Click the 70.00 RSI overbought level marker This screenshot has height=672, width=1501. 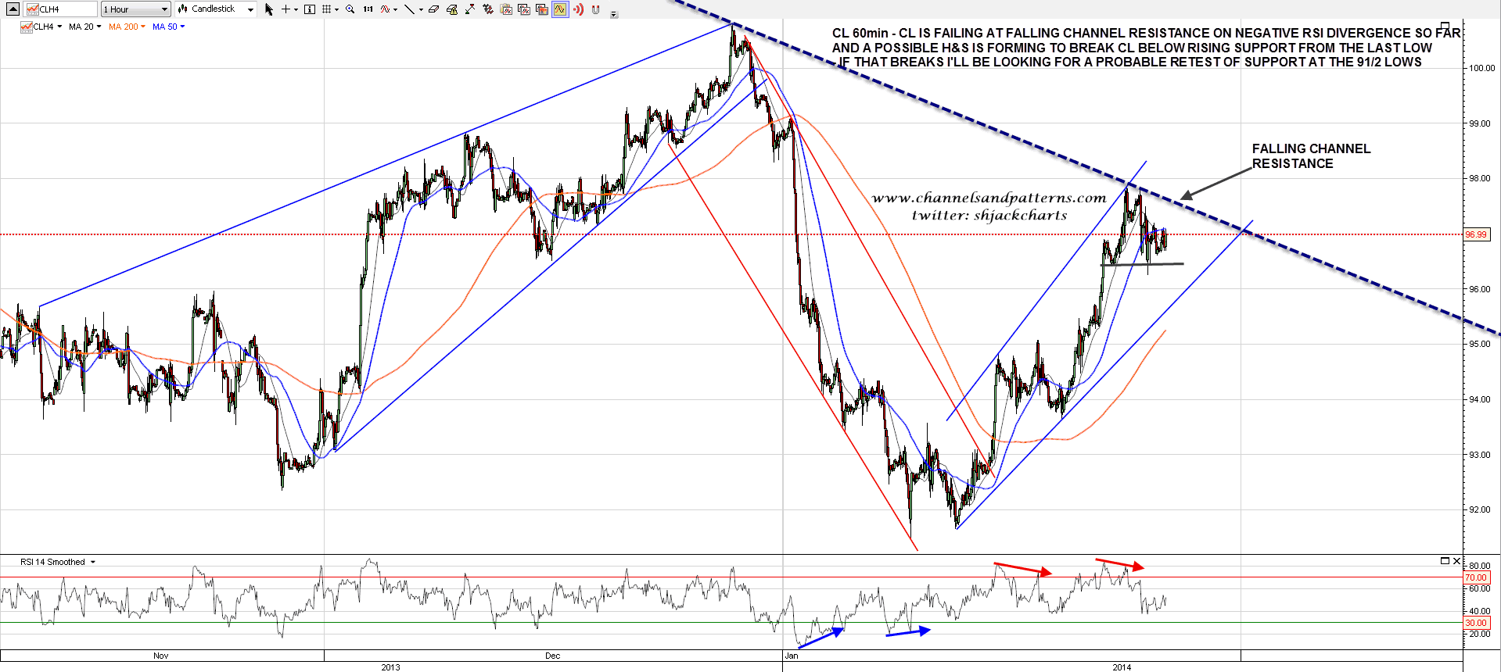click(x=1475, y=577)
